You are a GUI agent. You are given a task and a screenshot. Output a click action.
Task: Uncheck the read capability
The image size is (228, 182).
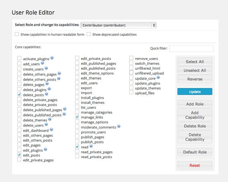click(x=77, y=147)
